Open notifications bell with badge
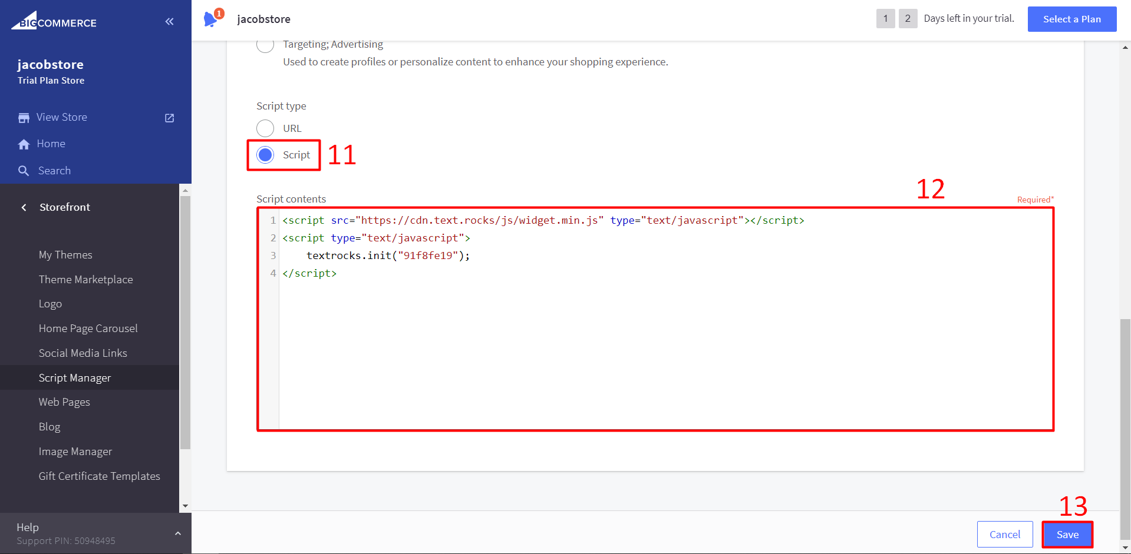This screenshot has height=554, width=1131. pyautogui.click(x=211, y=19)
